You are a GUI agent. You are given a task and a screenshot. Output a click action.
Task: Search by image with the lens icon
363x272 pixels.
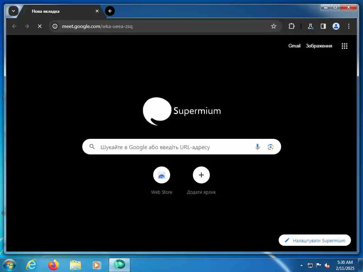pyautogui.click(x=270, y=147)
